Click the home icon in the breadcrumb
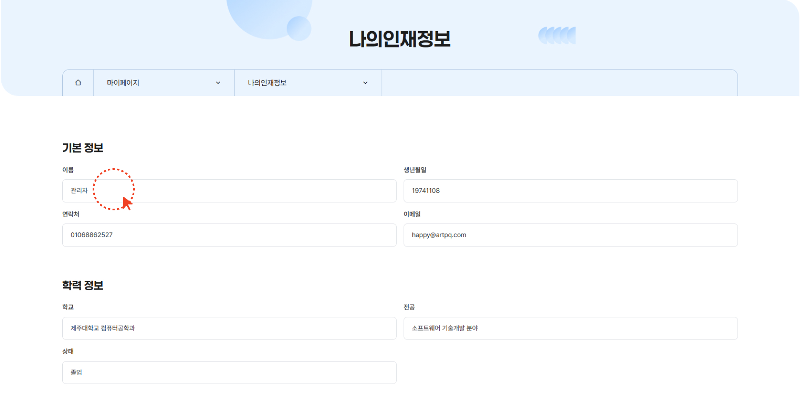Screen dimensions: 800x403 [x=77, y=82]
